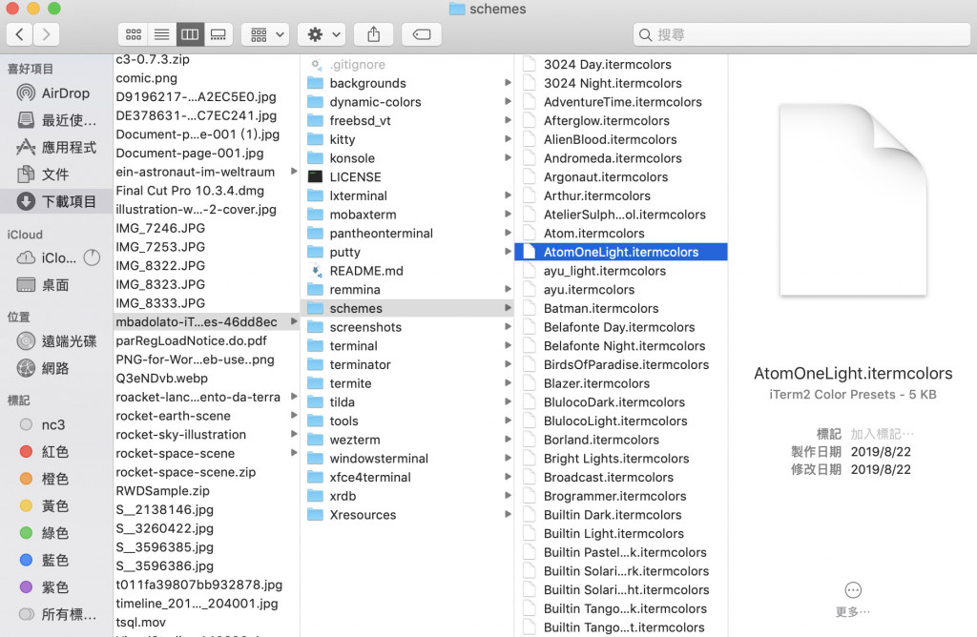Viewport: 977px width, 637px height.
Task: Select RWDSample.zip file
Action: (206, 491)
